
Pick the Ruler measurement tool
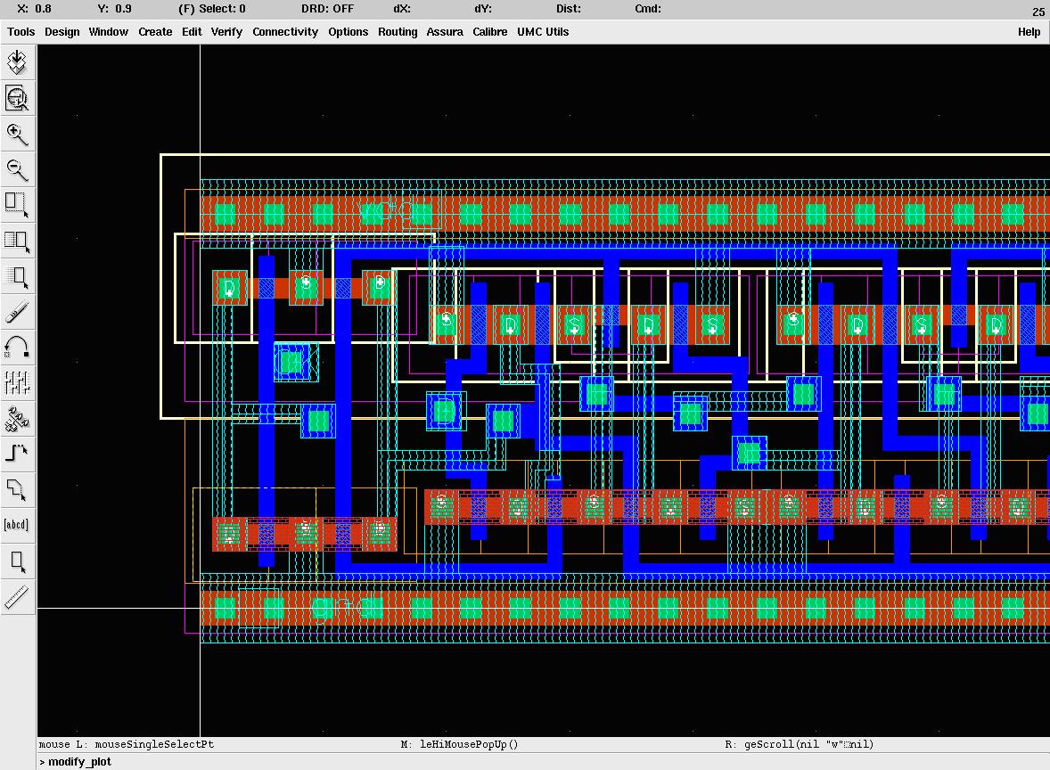tap(18, 596)
